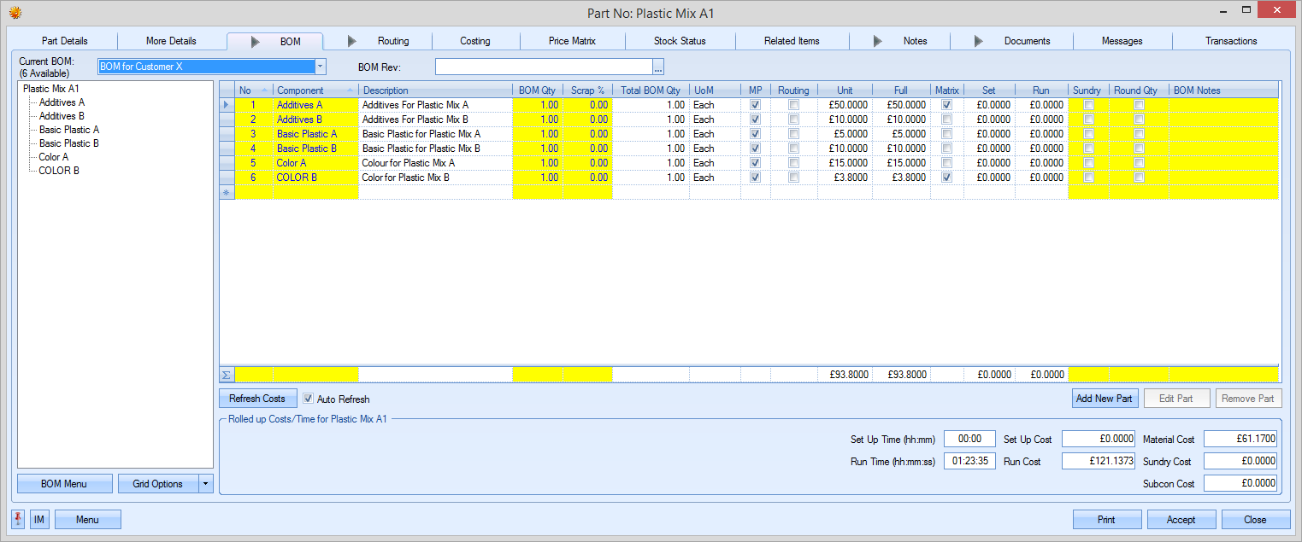Select row indicator arrow for Additives A
This screenshot has width=1302, height=542.
pyautogui.click(x=227, y=105)
